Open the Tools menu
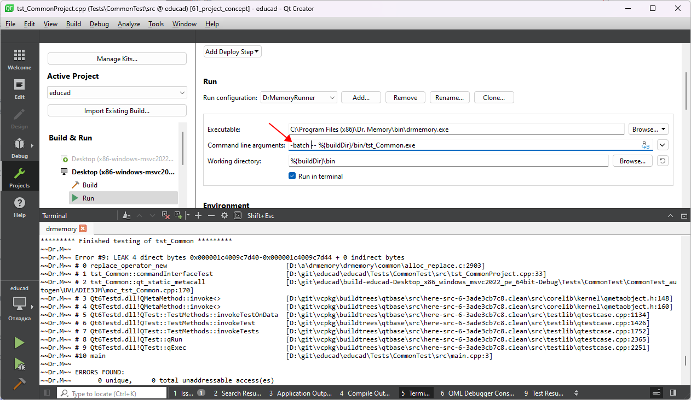691x400 pixels. [x=156, y=24]
